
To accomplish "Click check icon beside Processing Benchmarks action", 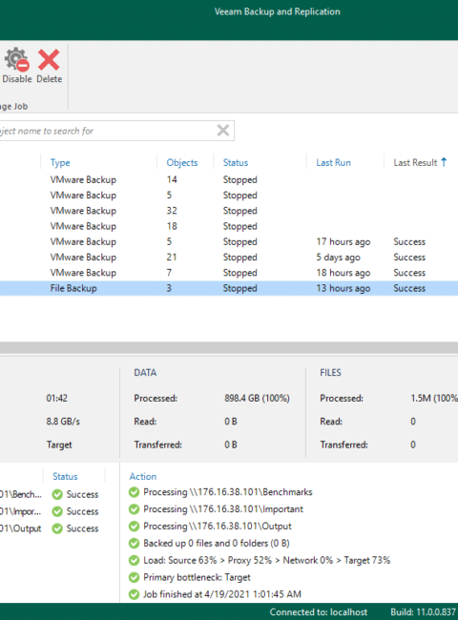I will 135,492.
